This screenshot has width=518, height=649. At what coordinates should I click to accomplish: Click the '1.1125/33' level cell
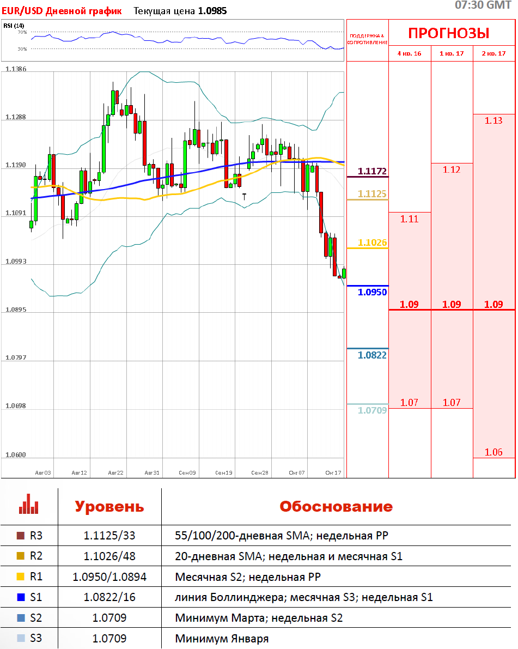pos(109,536)
